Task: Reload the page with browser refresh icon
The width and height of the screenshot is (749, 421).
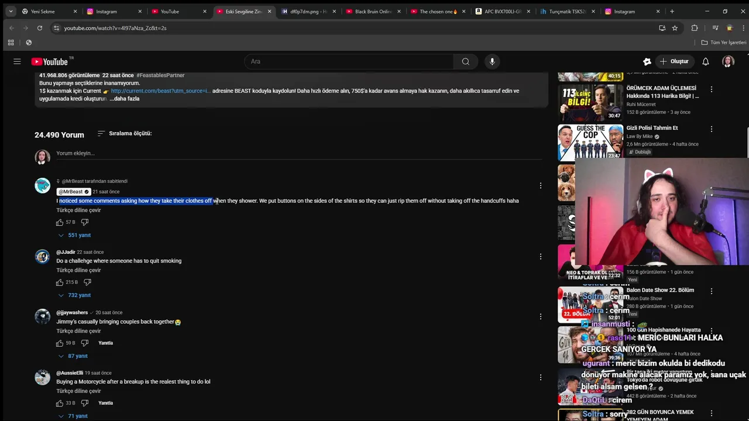Action: click(x=40, y=28)
